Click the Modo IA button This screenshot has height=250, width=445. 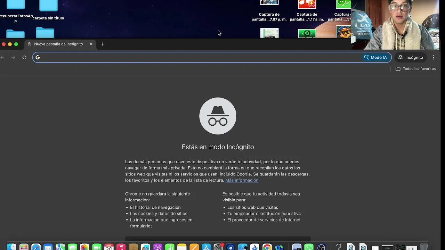(x=375, y=57)
